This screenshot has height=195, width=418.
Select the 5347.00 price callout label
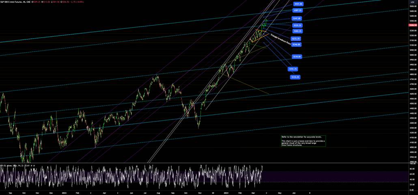click(x=297, y=18)
